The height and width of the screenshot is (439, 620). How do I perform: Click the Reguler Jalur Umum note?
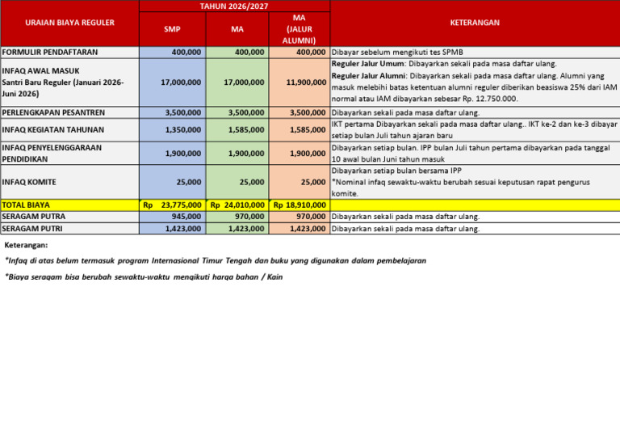click(x=444, y=64)
